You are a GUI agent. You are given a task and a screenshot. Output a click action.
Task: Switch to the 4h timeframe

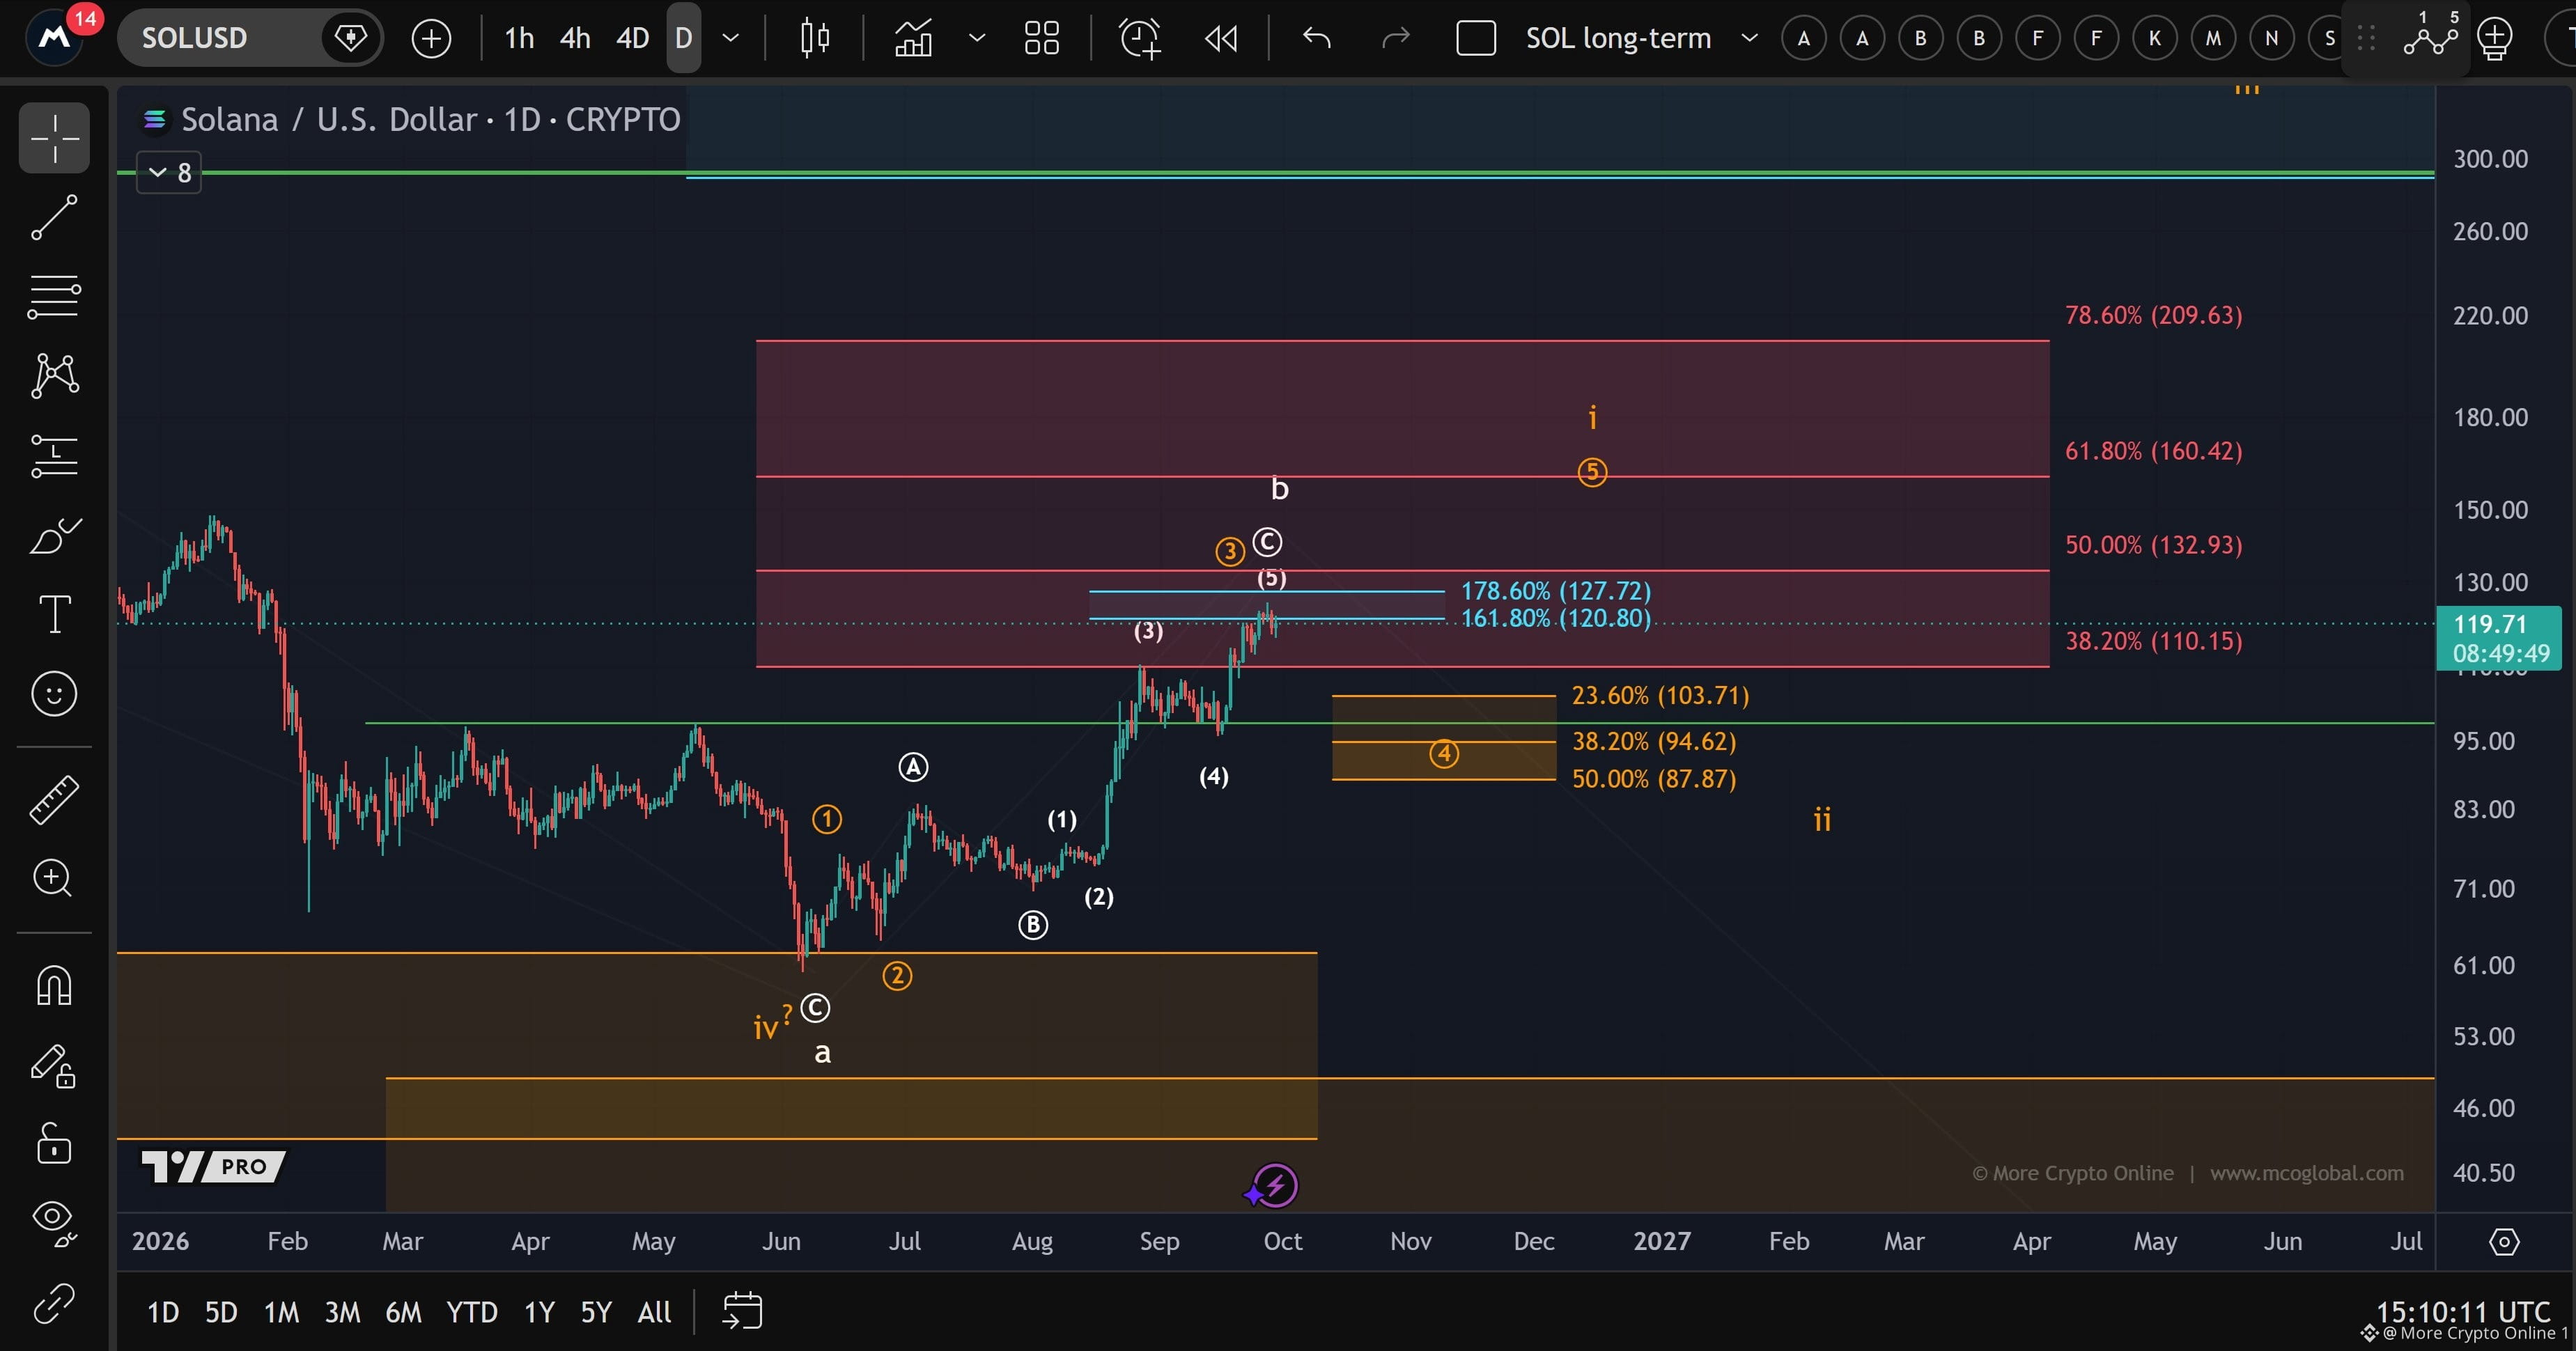pyautogui.click(x=575, y=38)
